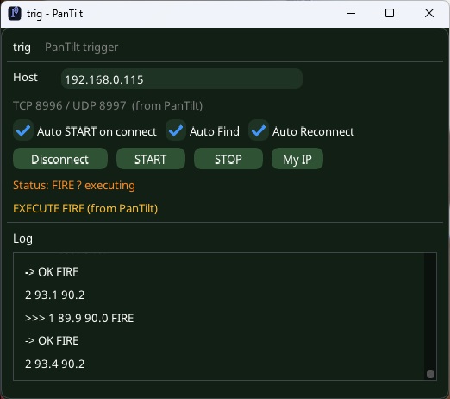
Task: Click the START button
Action: click(x=151, y=159)
